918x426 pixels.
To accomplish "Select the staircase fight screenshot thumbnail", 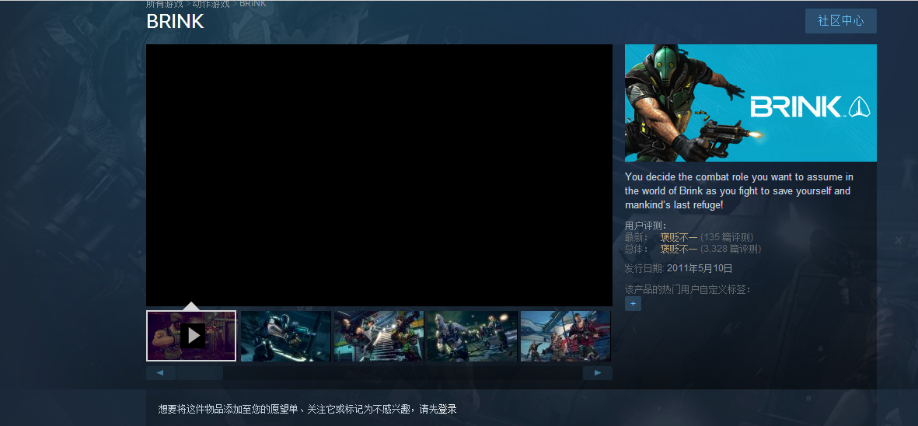I will [x=379, y=336].
